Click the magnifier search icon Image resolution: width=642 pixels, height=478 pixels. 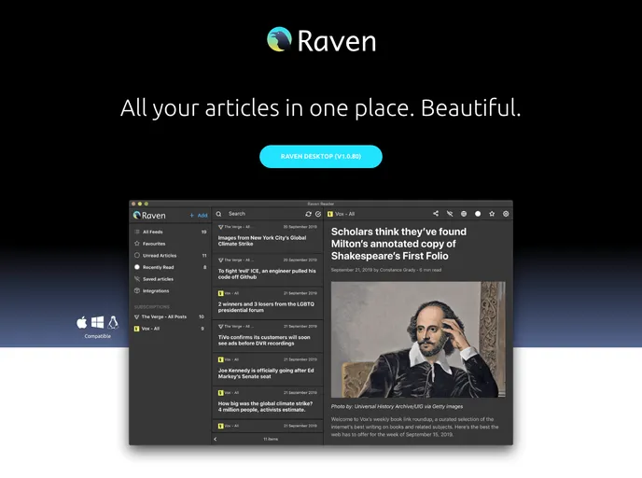[x=219, y=214]
